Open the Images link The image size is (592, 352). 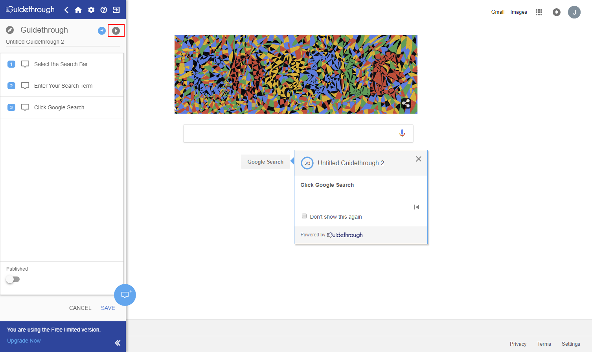pyautogui.click(x=519, y=12)
